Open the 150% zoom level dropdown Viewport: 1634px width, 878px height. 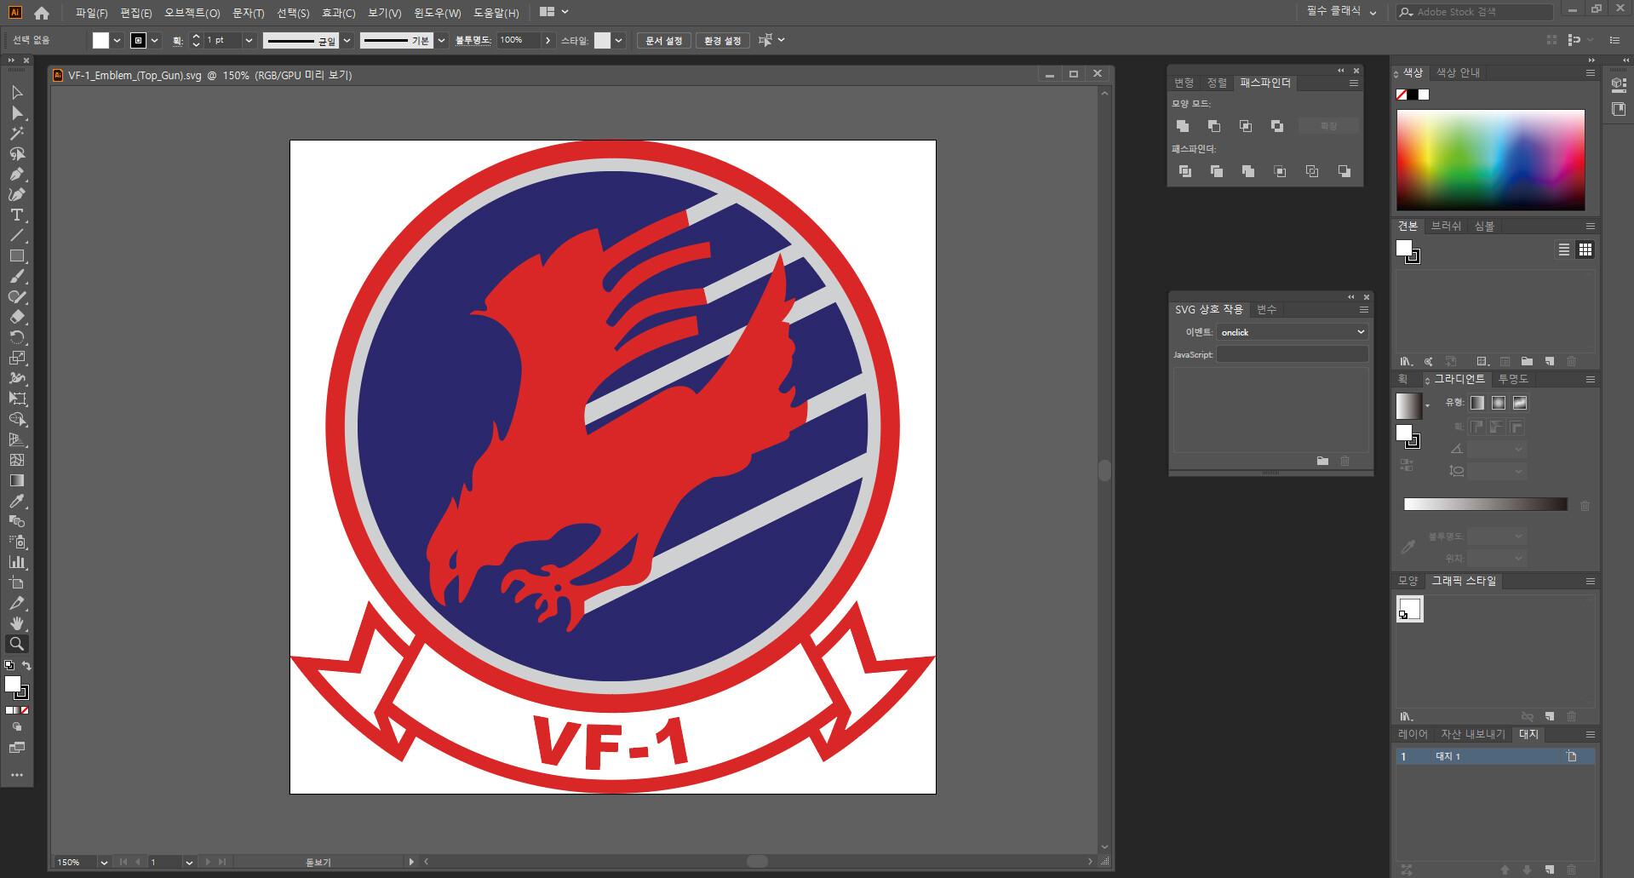[104, 863]
